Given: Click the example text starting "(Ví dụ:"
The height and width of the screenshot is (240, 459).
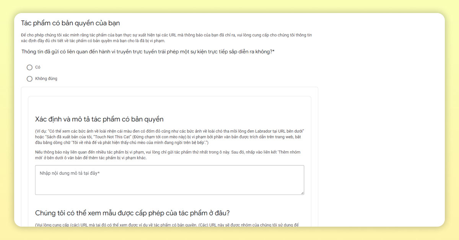Looking at the screenshot, I should pyautogui.click(x=168, y=137).
